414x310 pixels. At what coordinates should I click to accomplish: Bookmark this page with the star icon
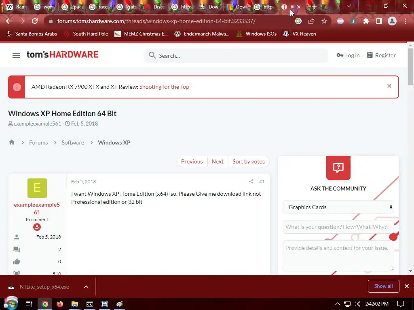324,21
